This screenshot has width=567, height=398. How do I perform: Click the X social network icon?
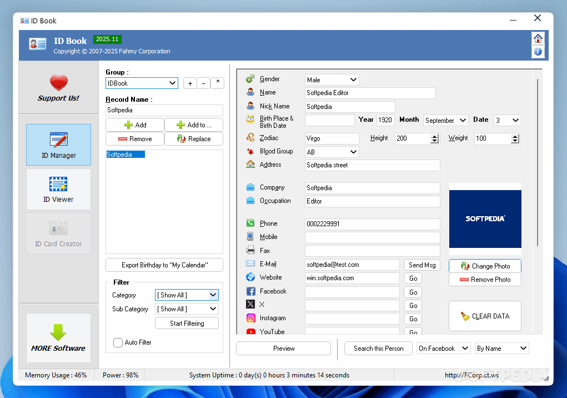pyautogui.click(x=250, y=305)
